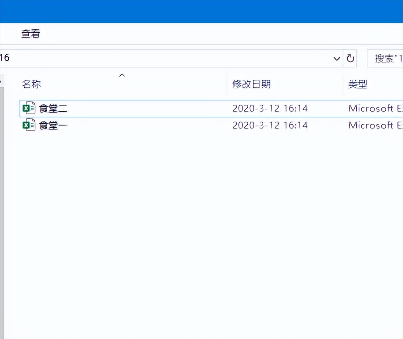Open the 食堂二 Excel workbook
The height and width of the screenshot is (339, 403).
(54, 108)
